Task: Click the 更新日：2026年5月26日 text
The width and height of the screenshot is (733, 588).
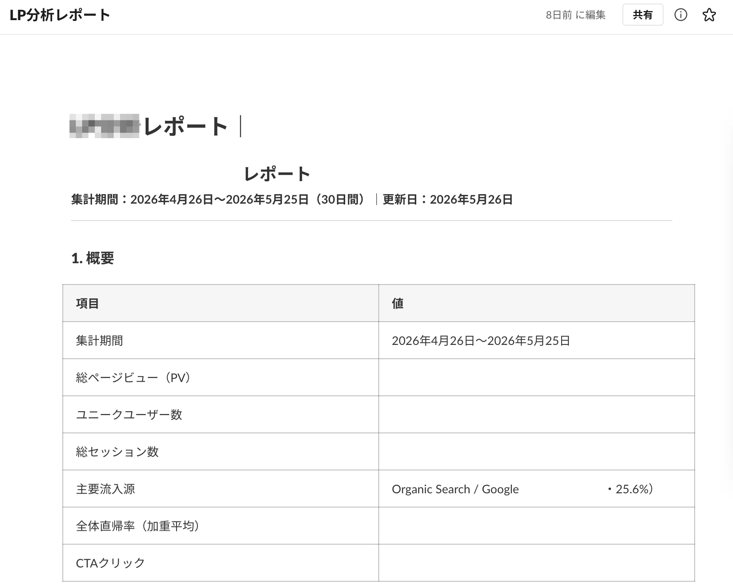Action: (x=447, y=199)
